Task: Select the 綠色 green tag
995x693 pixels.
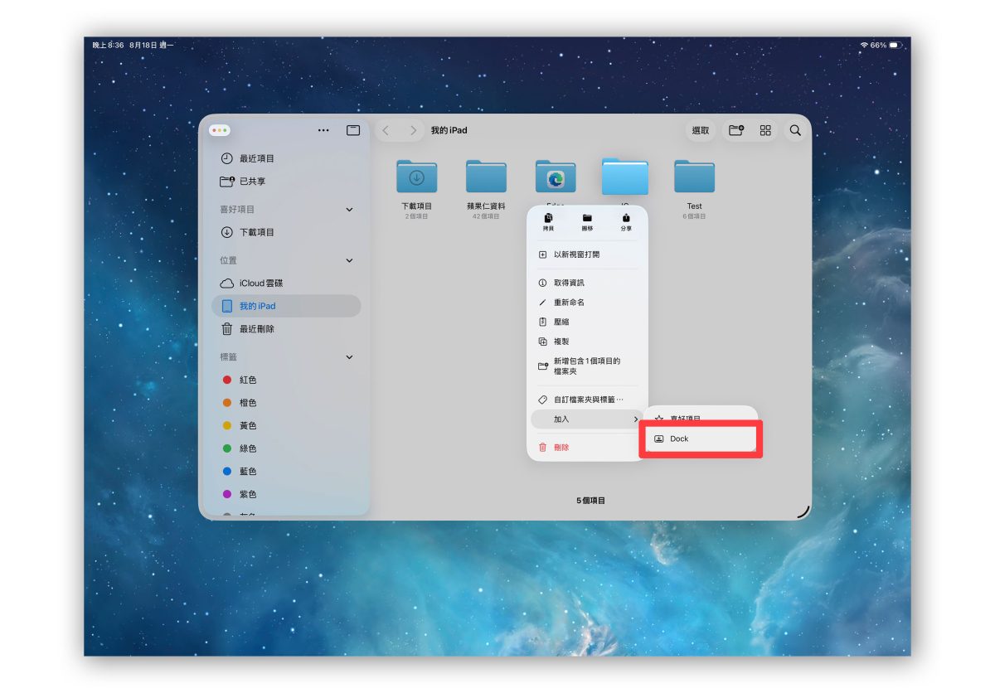Action: click(x=286, y=448)
